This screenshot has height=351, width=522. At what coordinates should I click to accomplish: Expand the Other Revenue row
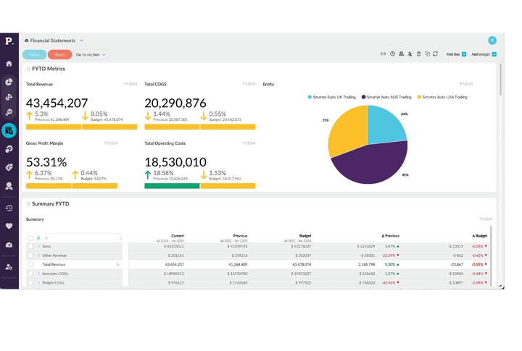39,255
